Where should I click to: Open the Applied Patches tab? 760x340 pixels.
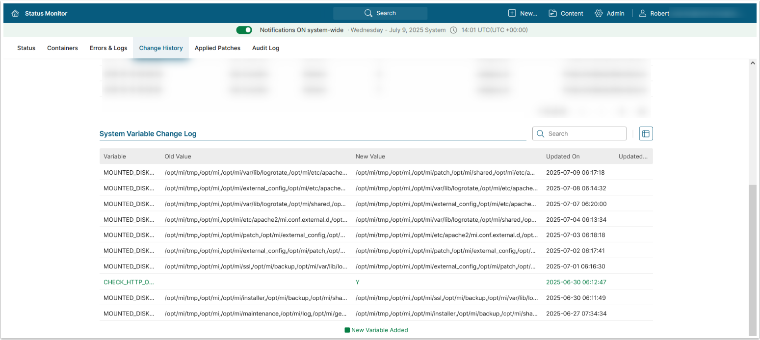pos(217,48)
